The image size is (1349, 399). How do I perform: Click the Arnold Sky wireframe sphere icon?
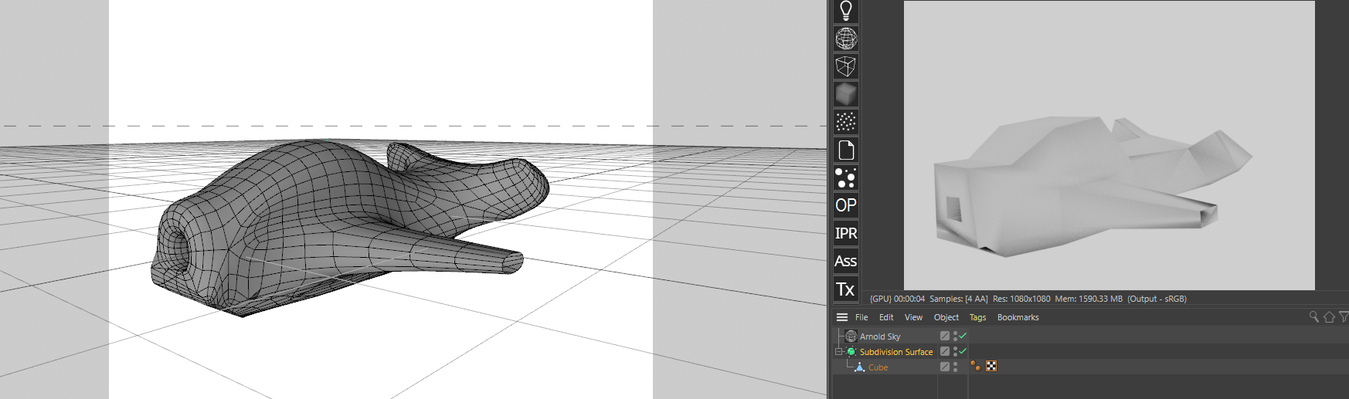846,39
